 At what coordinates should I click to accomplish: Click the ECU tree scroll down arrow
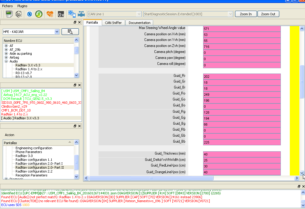click(x=76, y=75)
